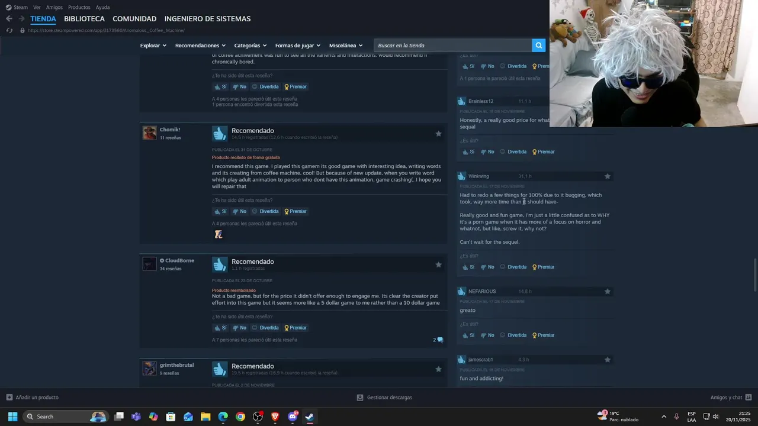
Task: Open grimthebrutal user avatar
Action: point(150,368)
